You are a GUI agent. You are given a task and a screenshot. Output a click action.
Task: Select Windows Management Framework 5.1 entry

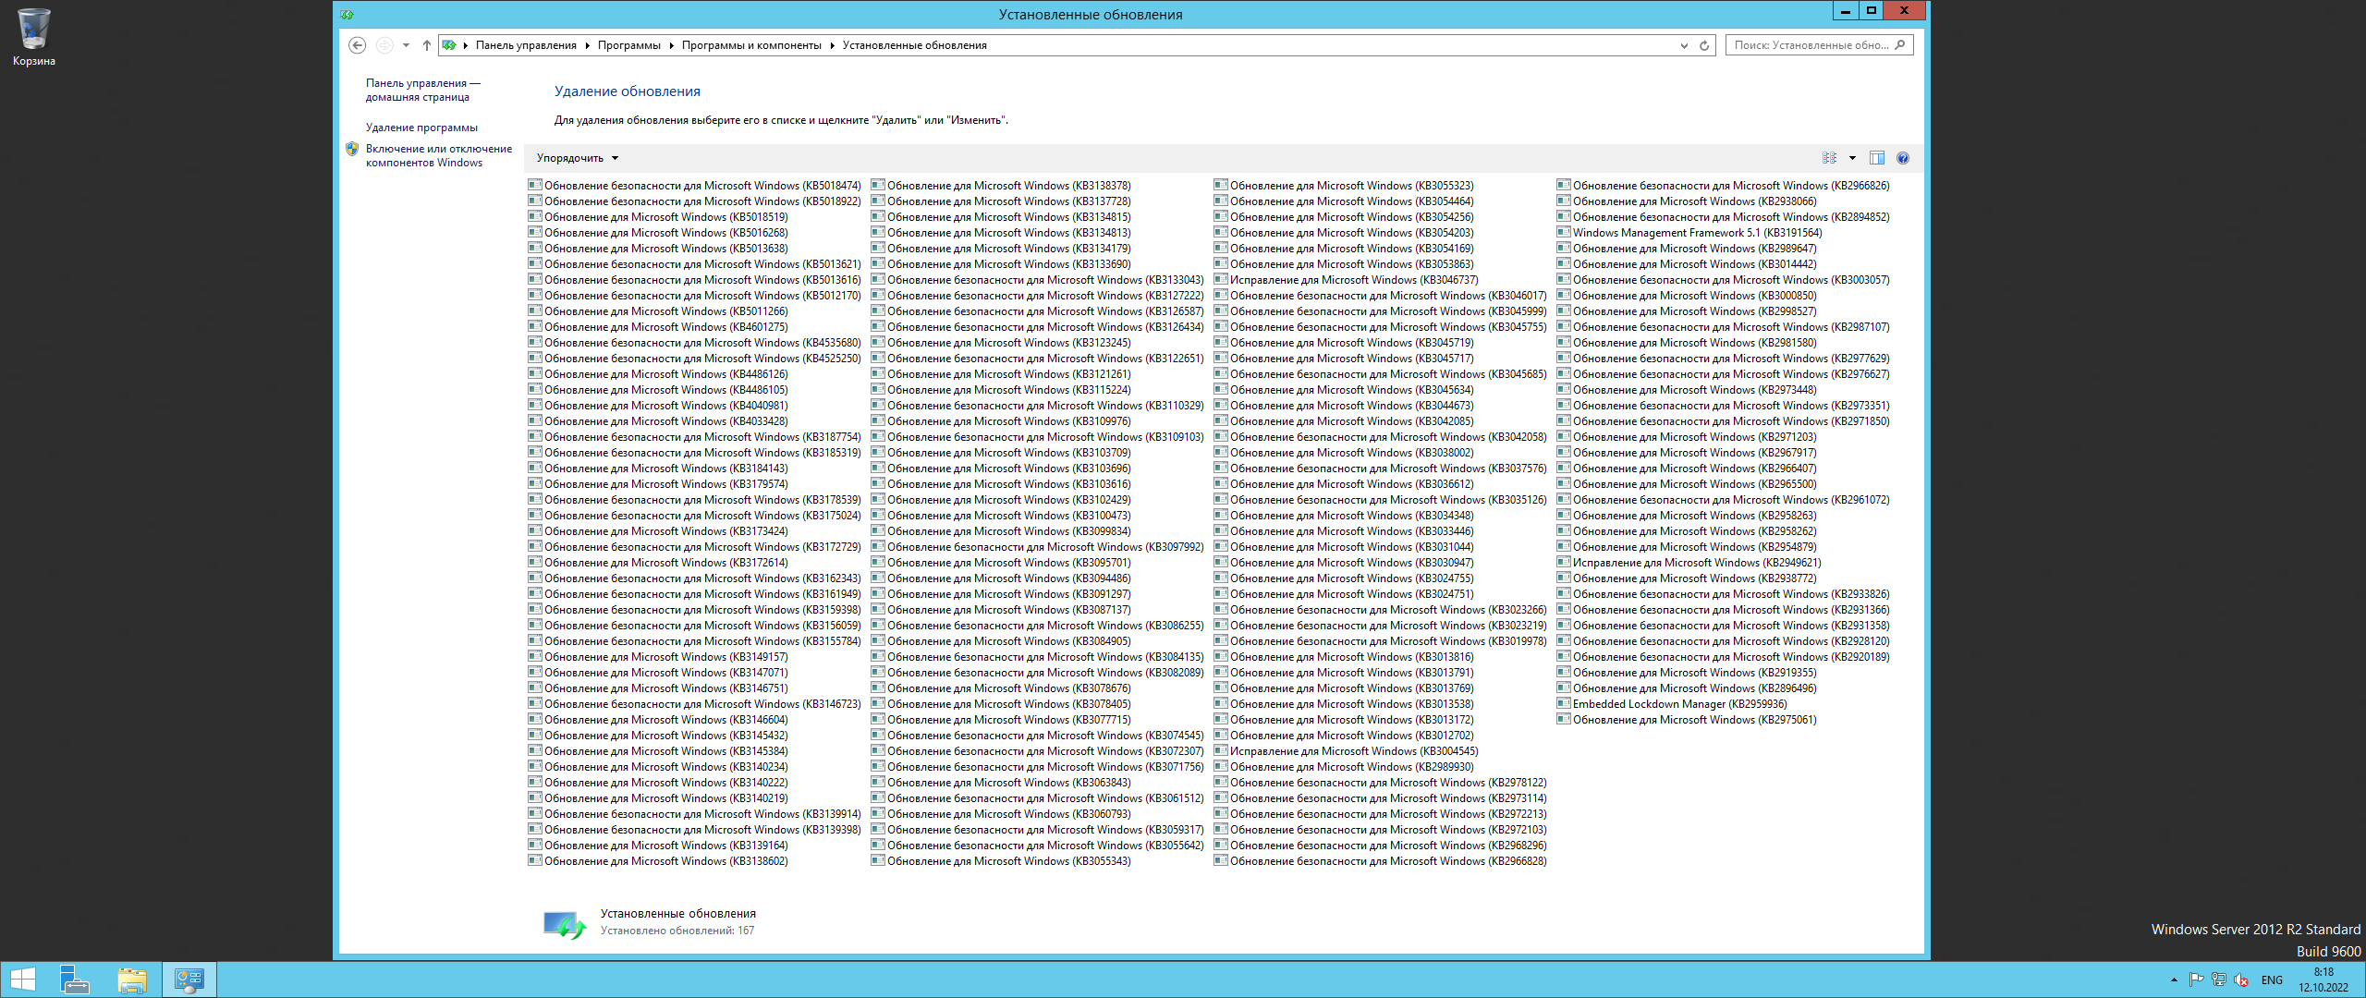[1689, 233]
